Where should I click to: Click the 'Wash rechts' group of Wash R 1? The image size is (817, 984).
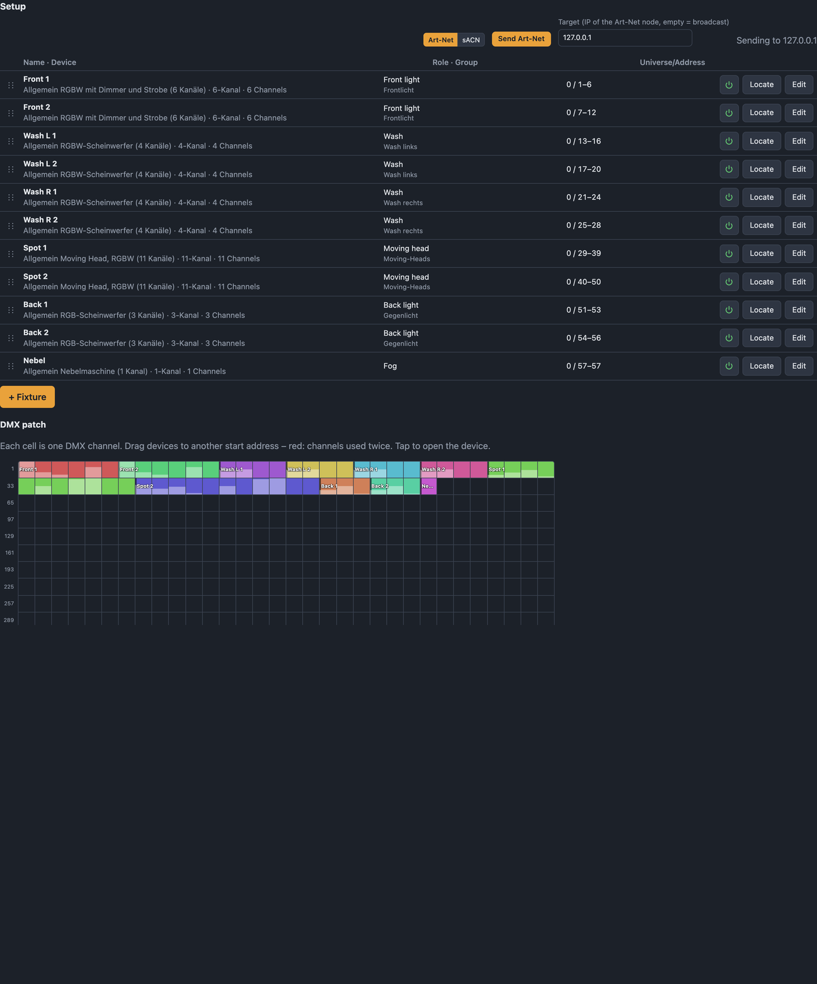[403, 203]
